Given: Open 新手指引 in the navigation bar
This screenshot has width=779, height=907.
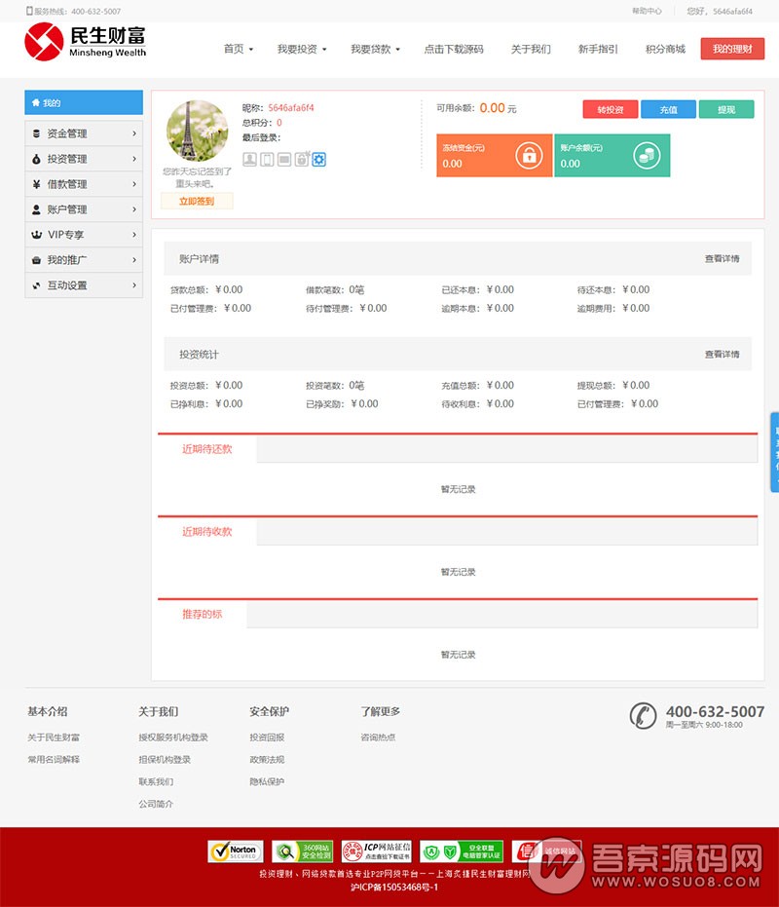Looking at the screenshot, I should point(598,49).
